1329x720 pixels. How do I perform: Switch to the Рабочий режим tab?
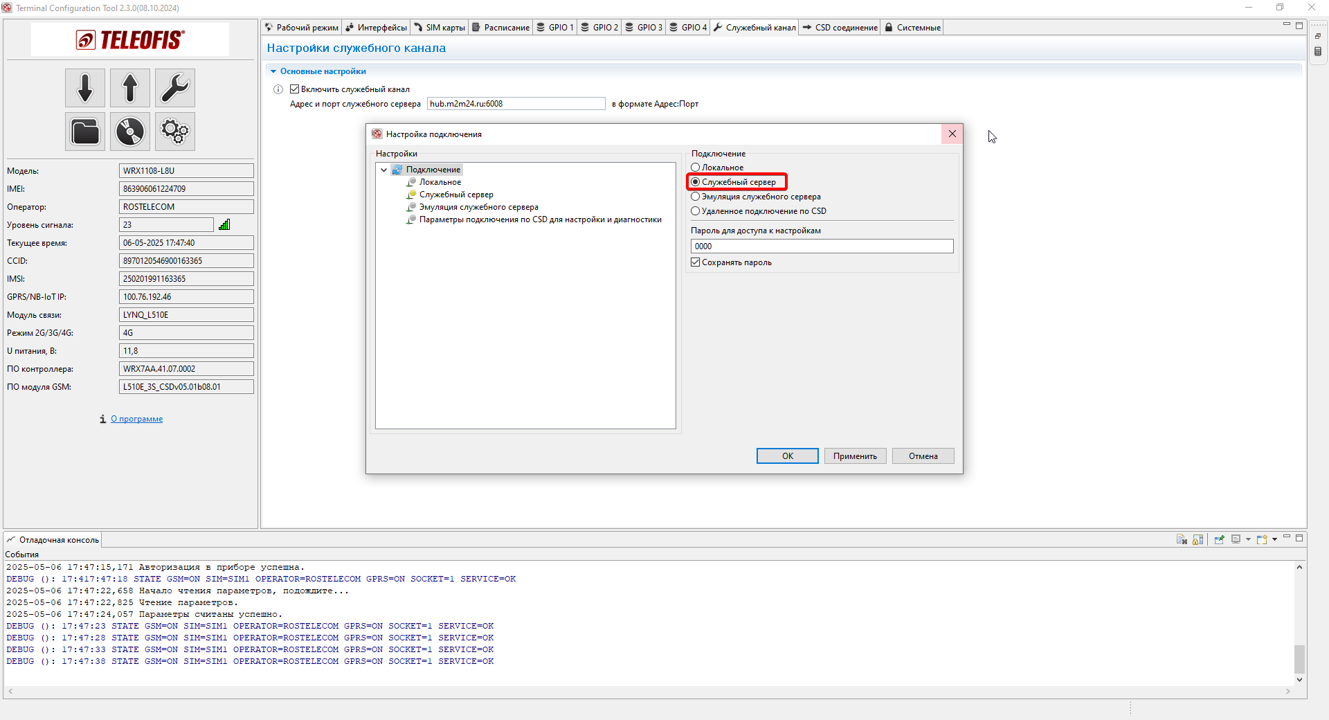click(x=301, y=28)
